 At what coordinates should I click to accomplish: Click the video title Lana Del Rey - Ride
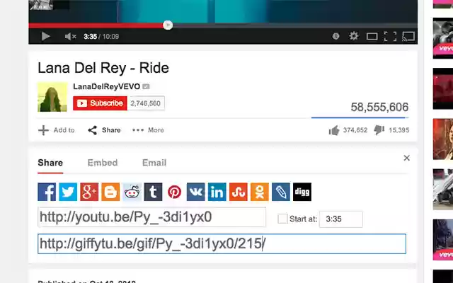[x=103, y=68]
